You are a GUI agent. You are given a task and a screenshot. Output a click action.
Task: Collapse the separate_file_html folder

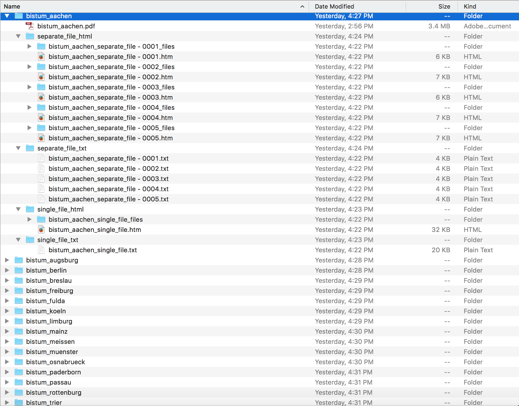tap(18, 36)
